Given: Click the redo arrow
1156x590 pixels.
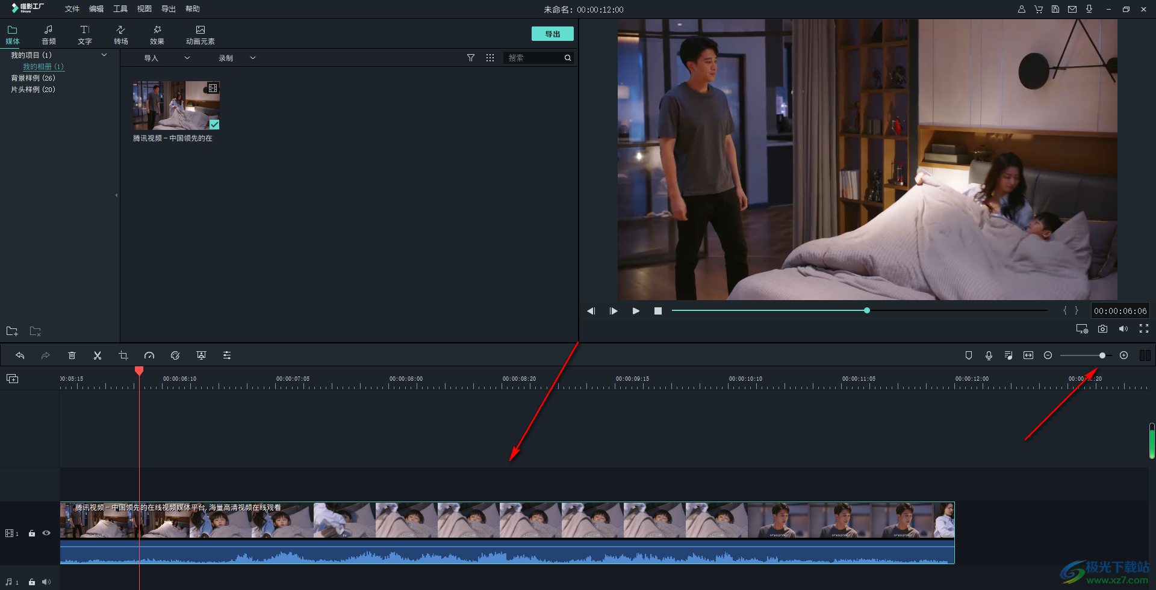Looking at the screenshot, I should [45, 355].
